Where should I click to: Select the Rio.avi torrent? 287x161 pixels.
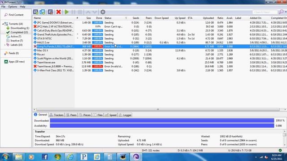point(41,55)
